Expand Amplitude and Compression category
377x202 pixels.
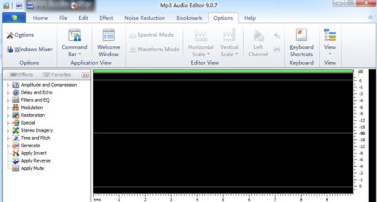(x=8, y=85)
